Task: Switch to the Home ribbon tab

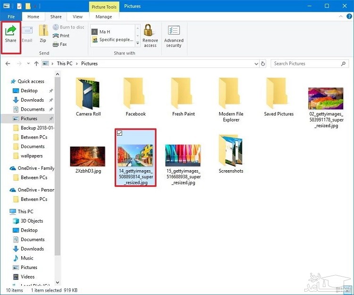Action: [x=33, y=17]
